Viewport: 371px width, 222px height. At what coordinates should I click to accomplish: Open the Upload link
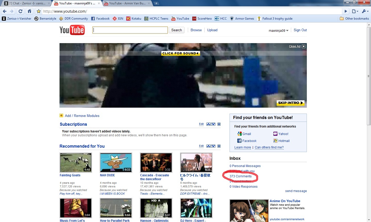coord(212,30)
